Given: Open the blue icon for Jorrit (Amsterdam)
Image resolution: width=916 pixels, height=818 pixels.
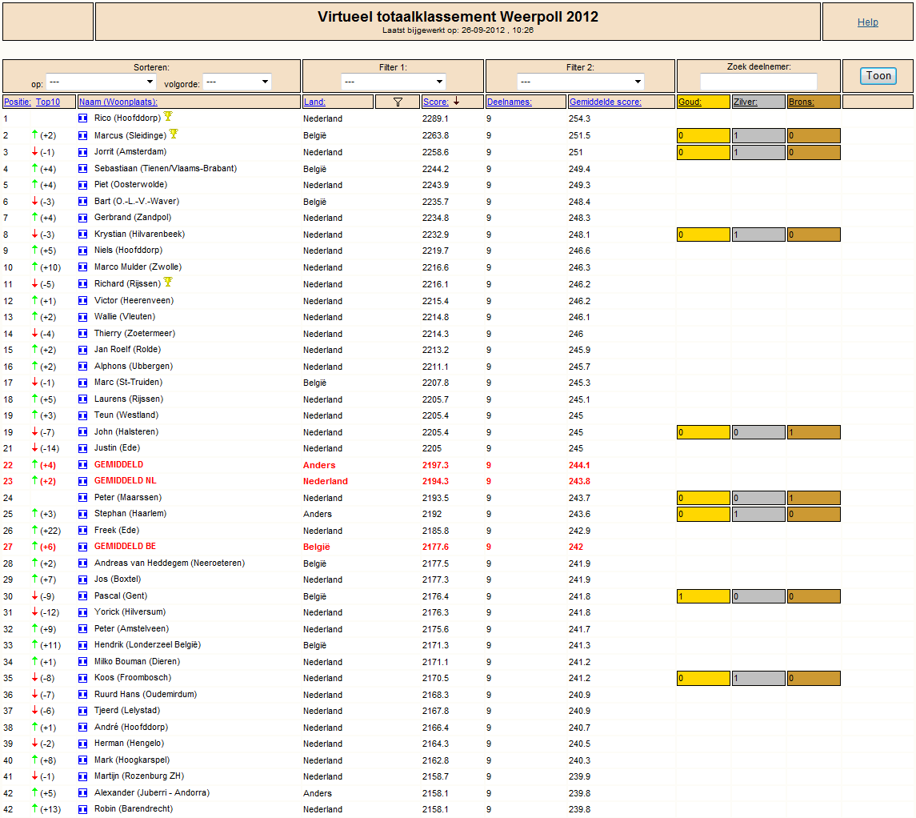Looking at the screenshot, I should click(x=83, y=153).
